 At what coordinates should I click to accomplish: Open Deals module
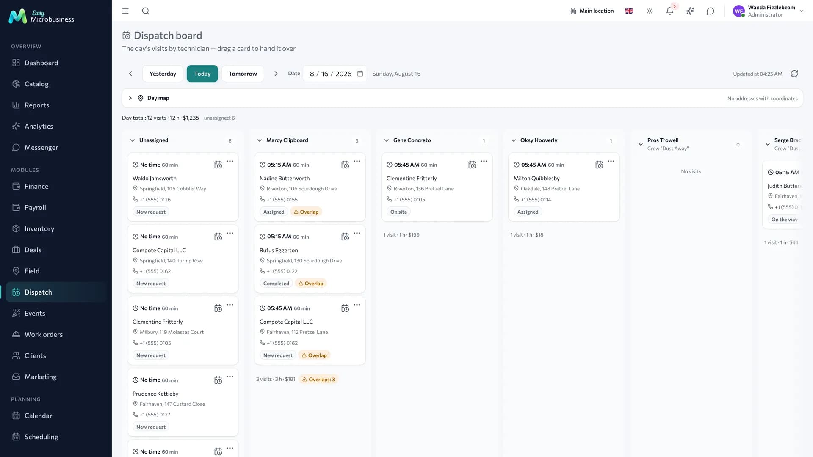[56, 250]
